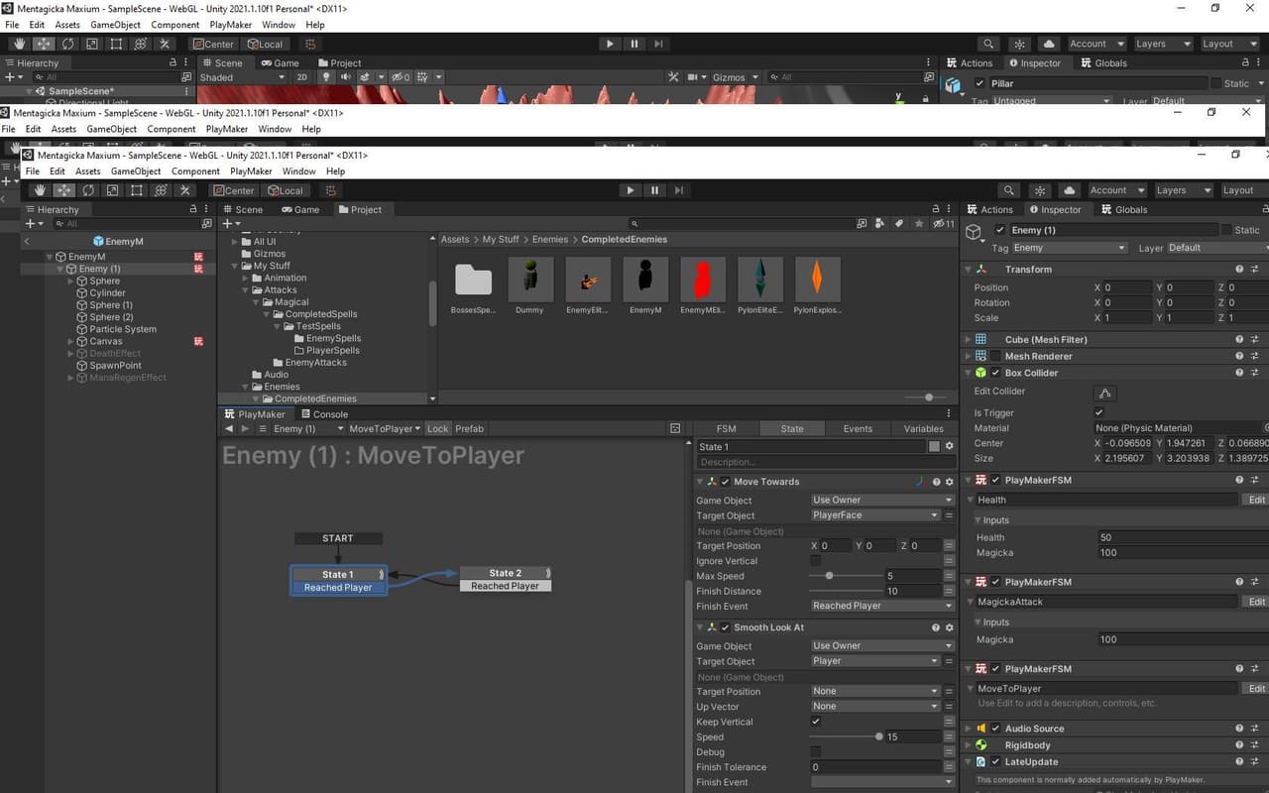
Task: Open the help icon on the Transform component
Action: point(1239,269)
